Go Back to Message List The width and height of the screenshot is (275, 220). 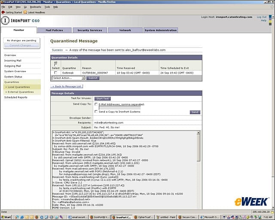coord(67,86)
